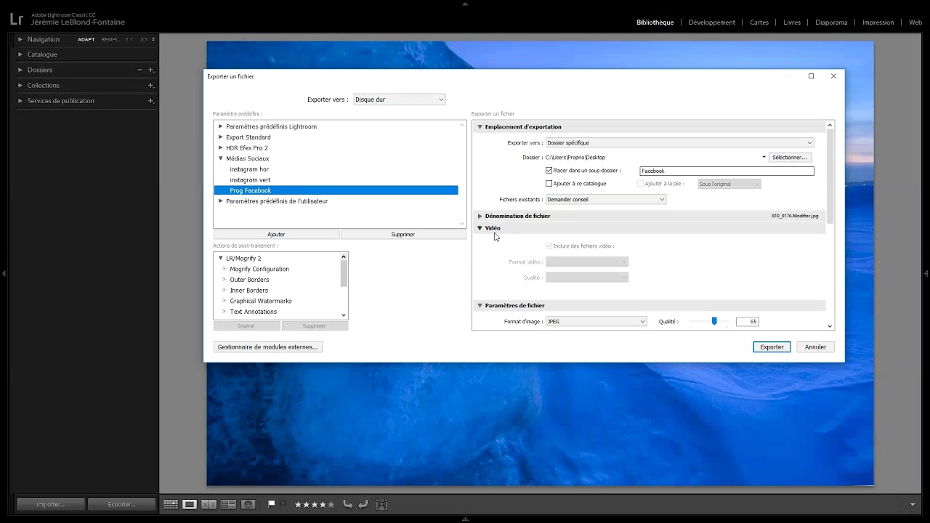Open the Dossier path history arrow
This screenshot has height=523, width=930.
click(764, 157)
